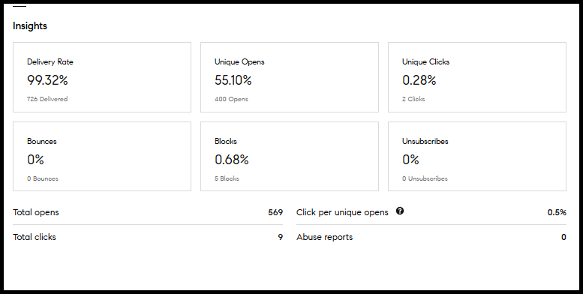Select the Unsubscribes card
The image size is (583, 294).
pos(477,157)
